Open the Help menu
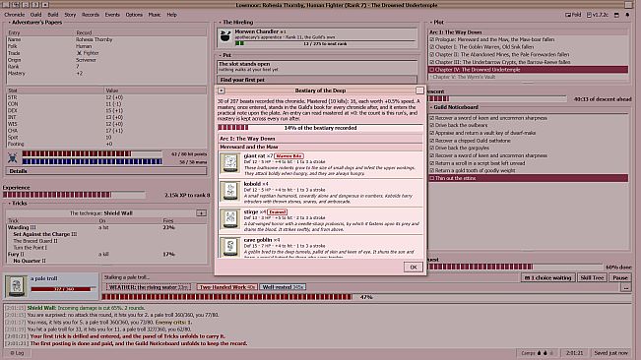The width and height of the screenshot is (641, 360). tap(171, 15)
